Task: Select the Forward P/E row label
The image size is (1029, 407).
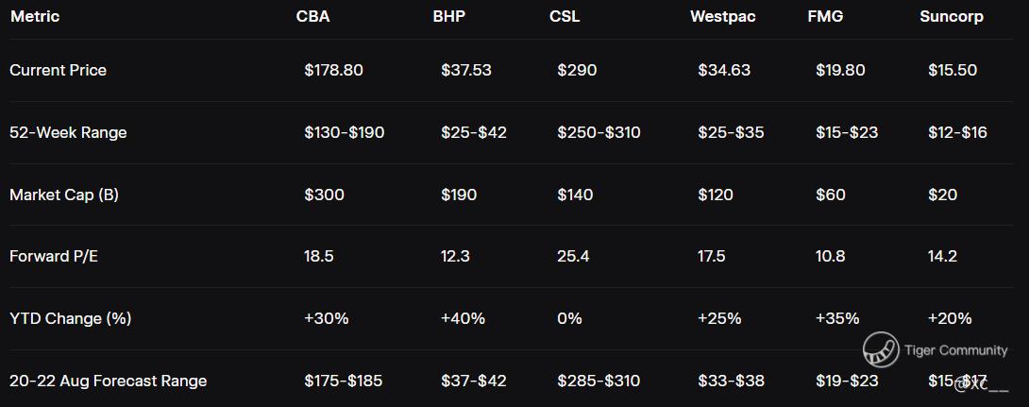Action: 54,256
